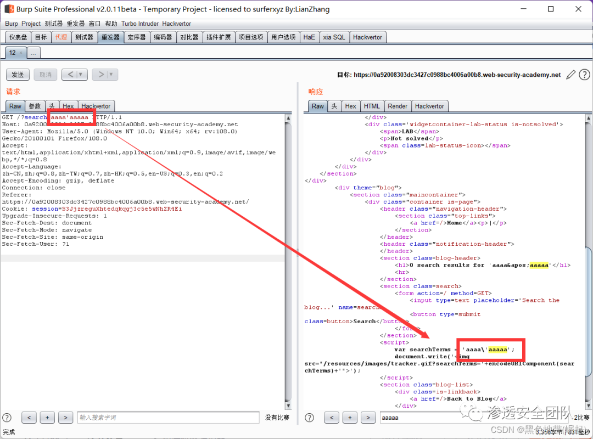
Task: Open the Burp menu
Action: click(x=12, y=24)
